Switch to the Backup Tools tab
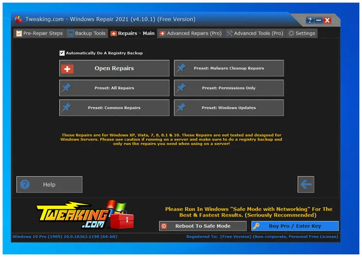 pos(87,33)
